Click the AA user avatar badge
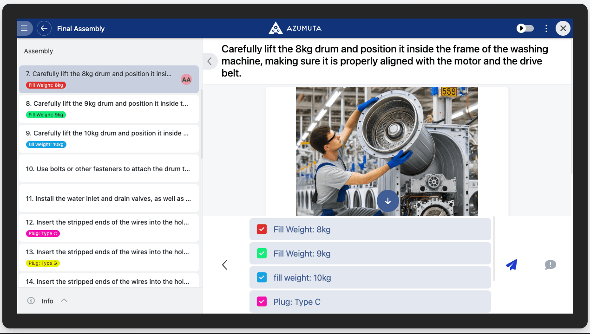Viewport: 590px width, 334px height. pos(186,79)
